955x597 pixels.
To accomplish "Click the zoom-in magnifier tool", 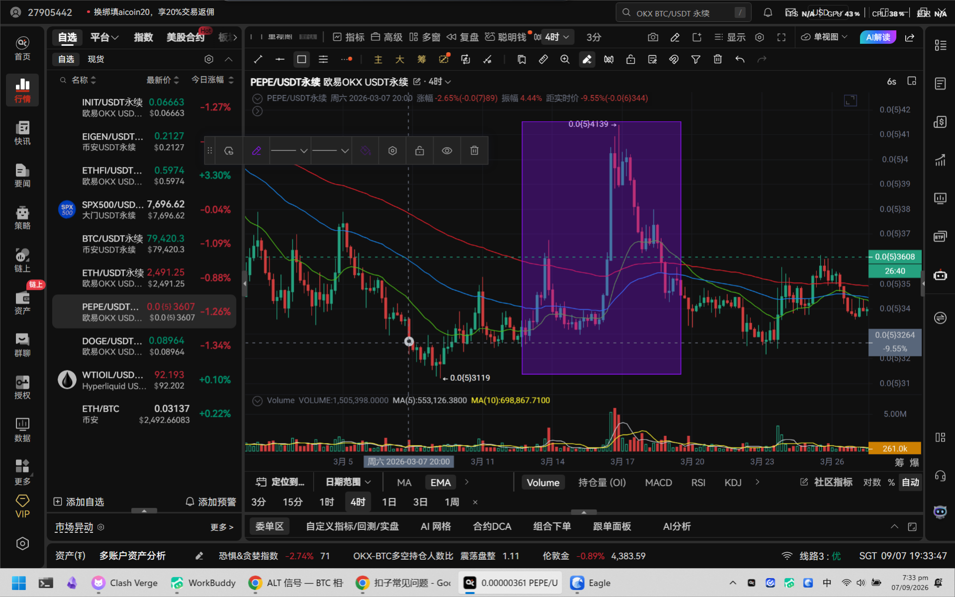I will [565, 60].
